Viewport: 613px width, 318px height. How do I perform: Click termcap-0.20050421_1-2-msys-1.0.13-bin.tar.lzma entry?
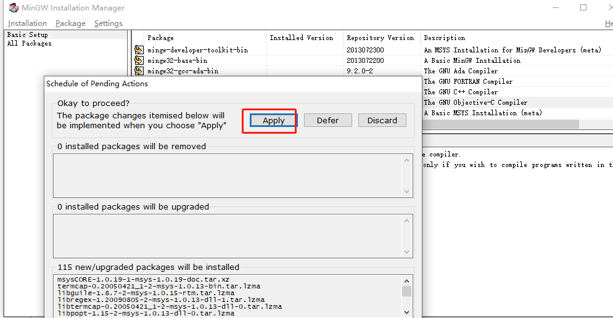[x=158, y=287]
